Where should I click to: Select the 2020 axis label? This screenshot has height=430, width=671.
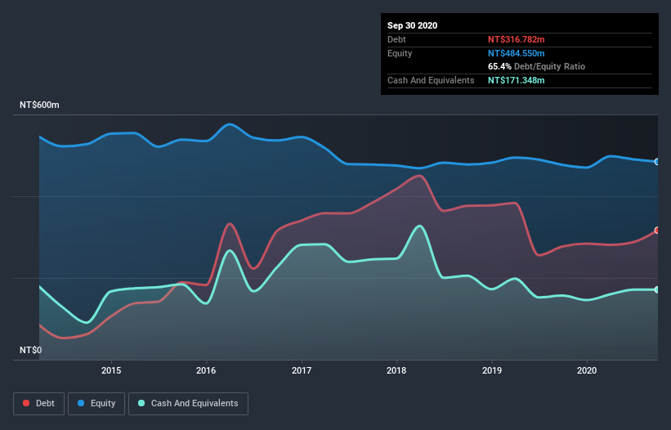(587, 370)
